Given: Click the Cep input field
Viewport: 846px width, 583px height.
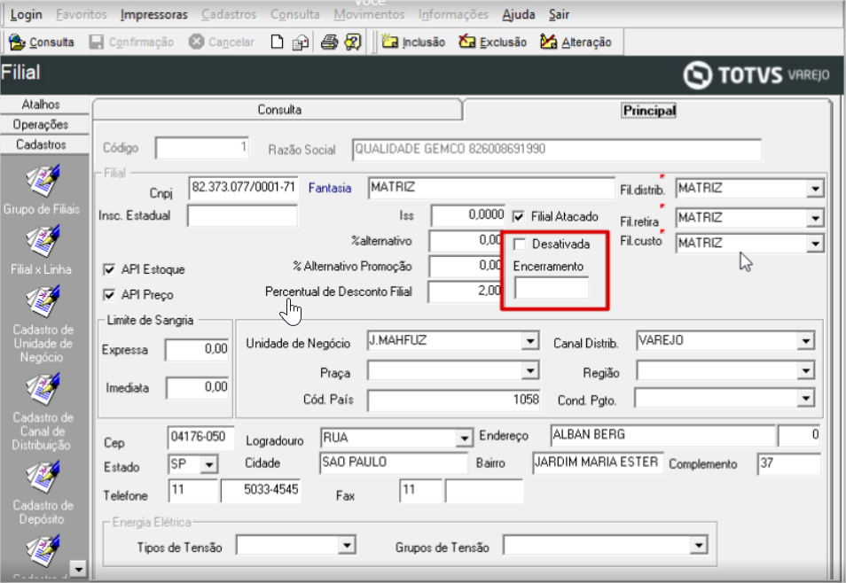Looking at the screenshot, I should coord(200,438).
